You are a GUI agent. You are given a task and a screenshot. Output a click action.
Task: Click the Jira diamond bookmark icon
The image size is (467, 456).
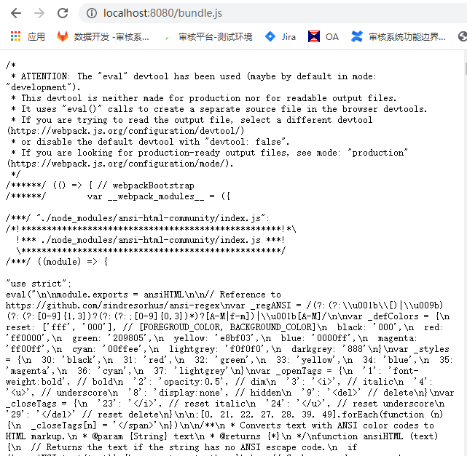point(270,36)
